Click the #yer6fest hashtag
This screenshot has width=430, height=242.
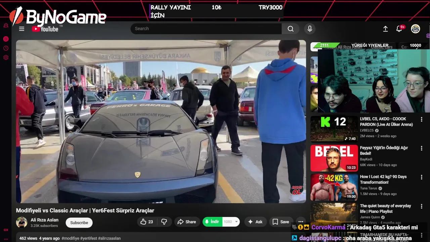tap(89, 238)
